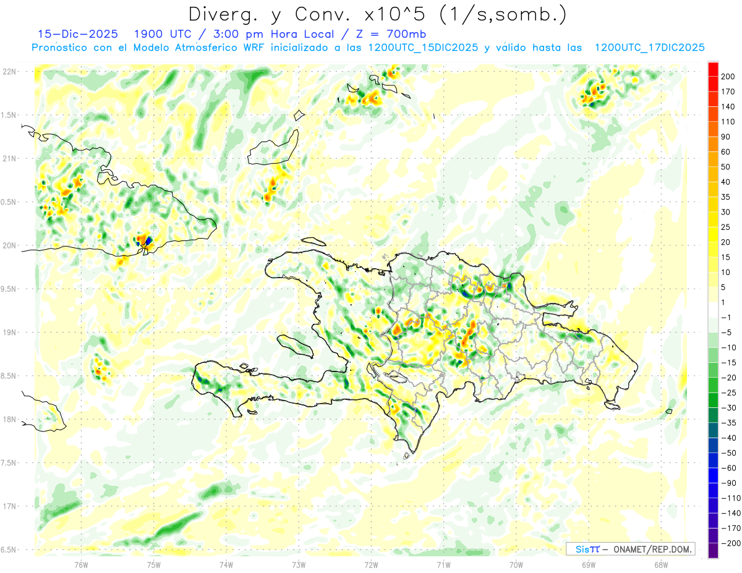The height and width of the screenshot is (573, 742).
Task: Click the '1200UTC_17DIC2025' valid-until timestamp
Action: click(x=649, y=48)
